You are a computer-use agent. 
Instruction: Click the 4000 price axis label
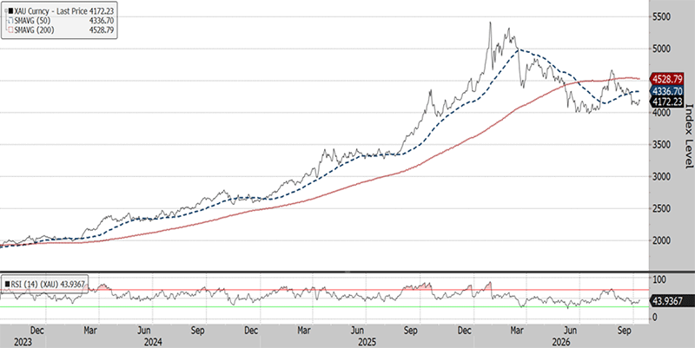[662, 113]
